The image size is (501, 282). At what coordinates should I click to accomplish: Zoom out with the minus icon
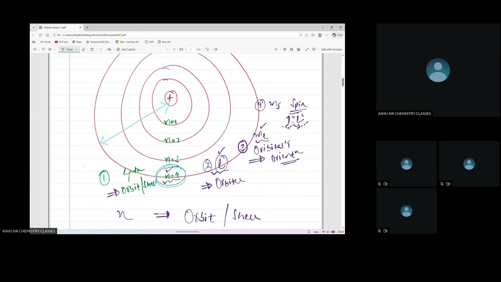(x=167, y=49)
